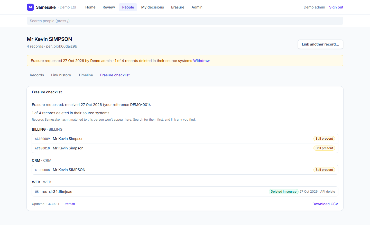Click the BILLING section heading
Image resolution: width=370 pixels, height=225 pixels.
click(47, 129)
